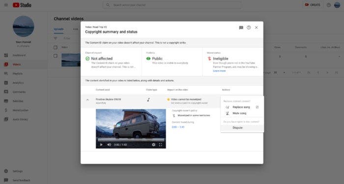Go to last page of videos

tap(336, 73)
